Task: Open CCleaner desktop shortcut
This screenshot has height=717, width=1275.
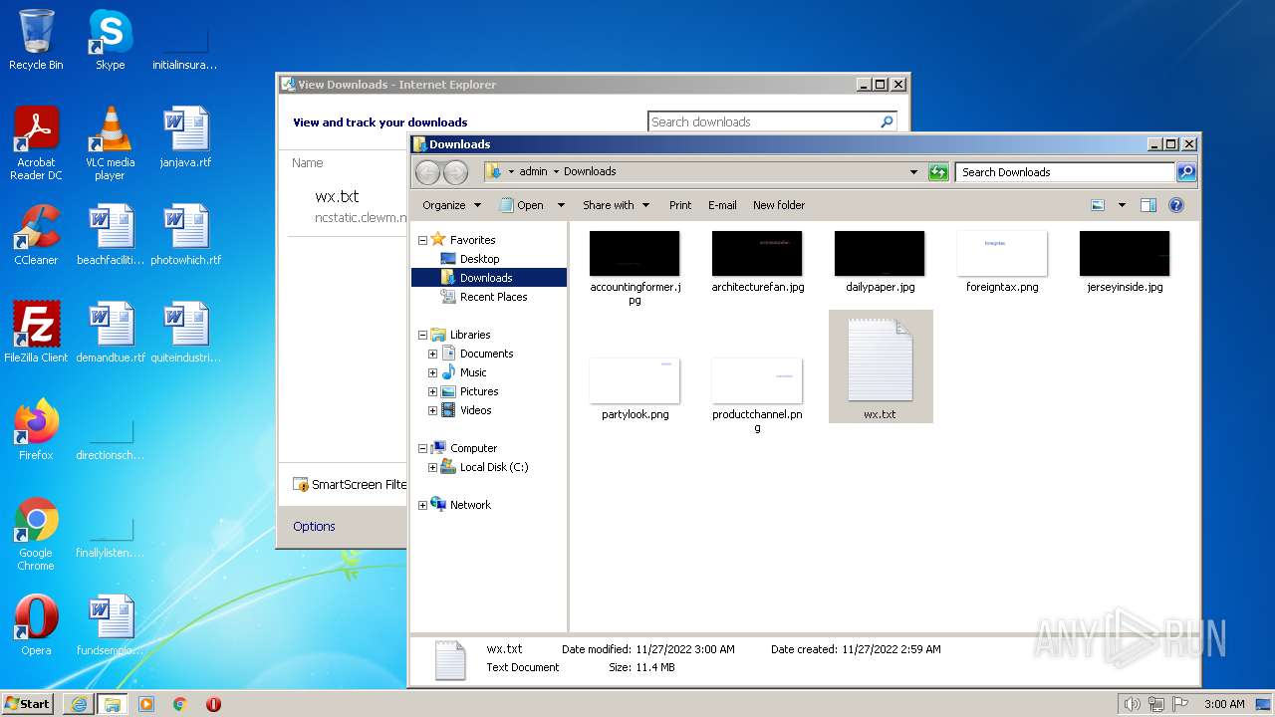Action: [36, 235]
